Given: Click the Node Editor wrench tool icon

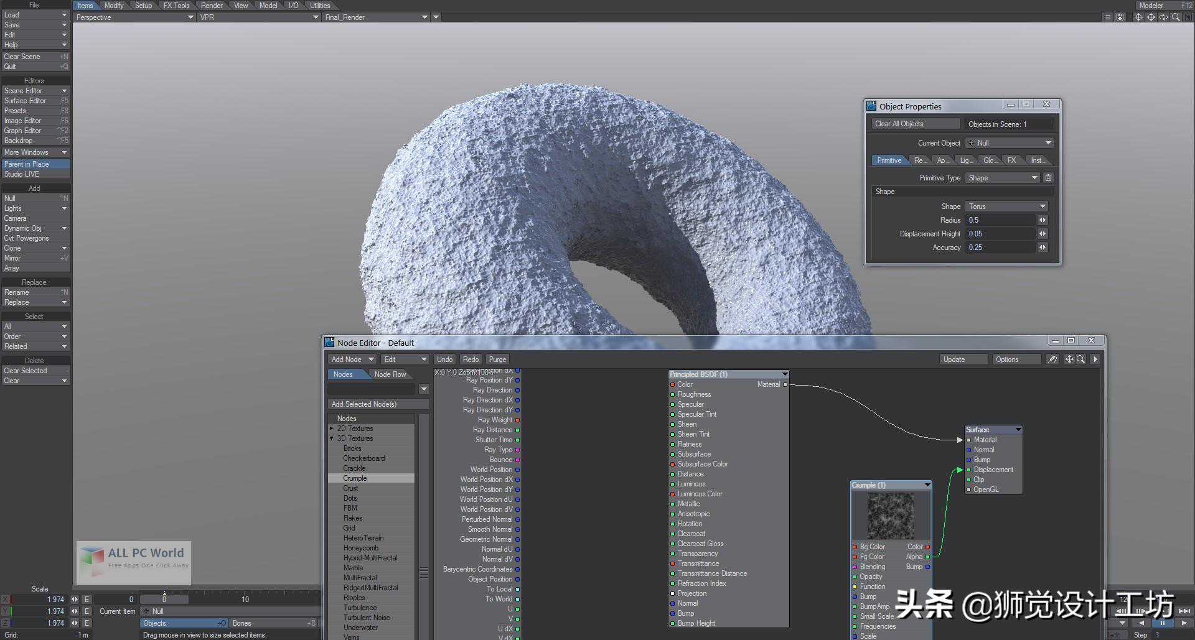Looking at the screenshot, I should (1052, 359).
